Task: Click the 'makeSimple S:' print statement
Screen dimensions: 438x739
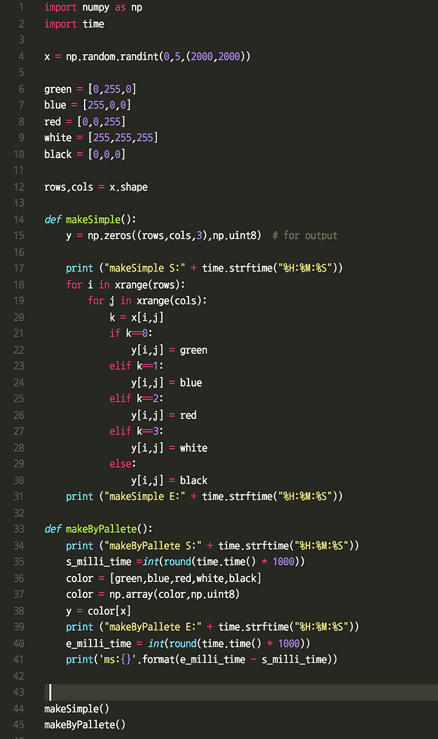Action: 204,268
